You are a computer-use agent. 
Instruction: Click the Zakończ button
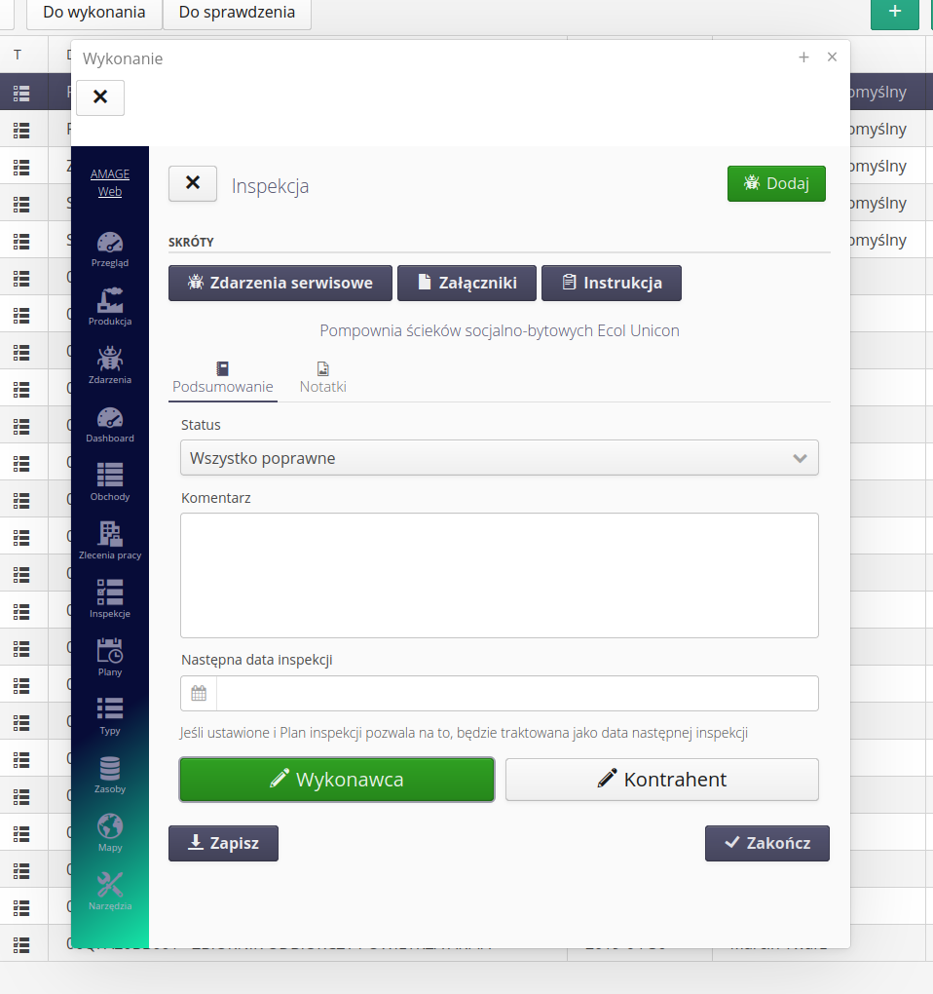[766, 844]
